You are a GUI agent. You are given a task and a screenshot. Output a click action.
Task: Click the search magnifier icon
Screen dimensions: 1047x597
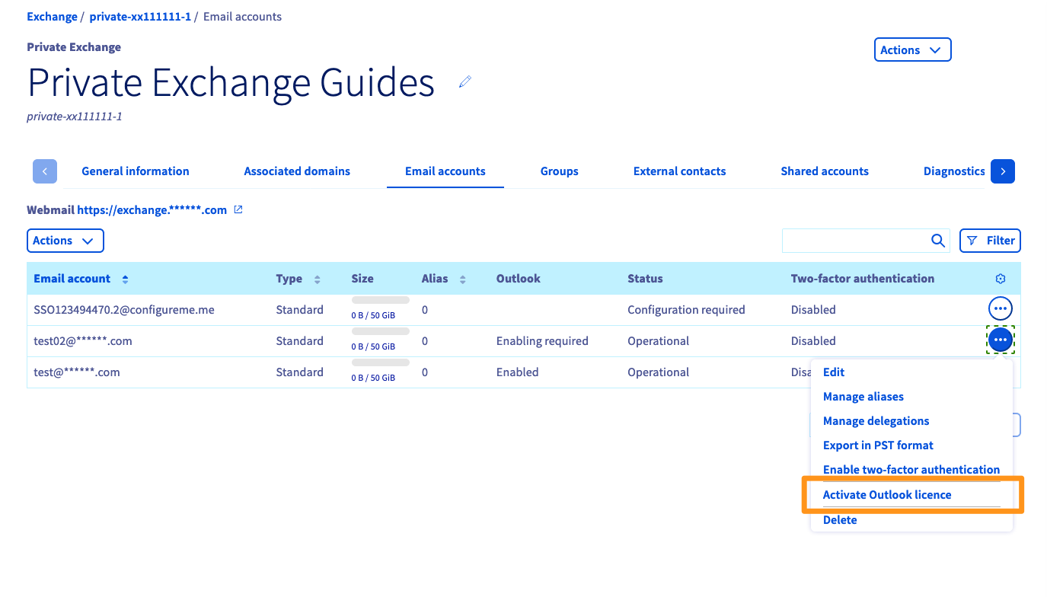[938, 241]
